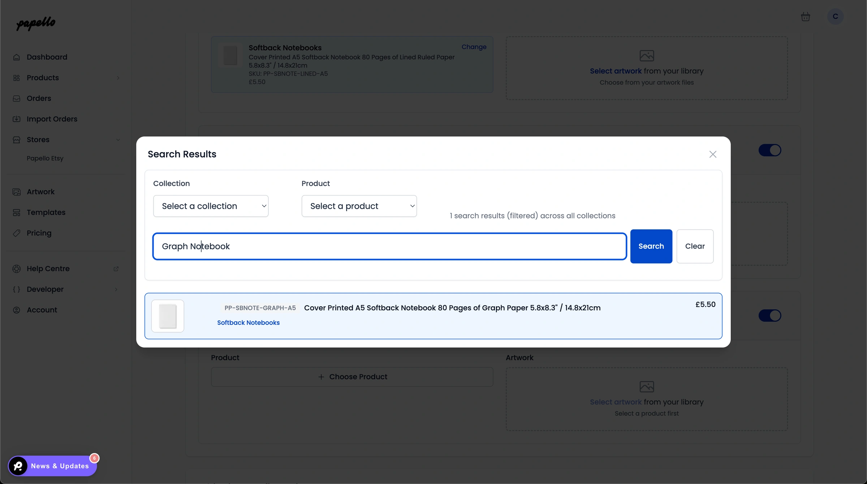Click the Change link on Softback Notebooks

point(474,47)
